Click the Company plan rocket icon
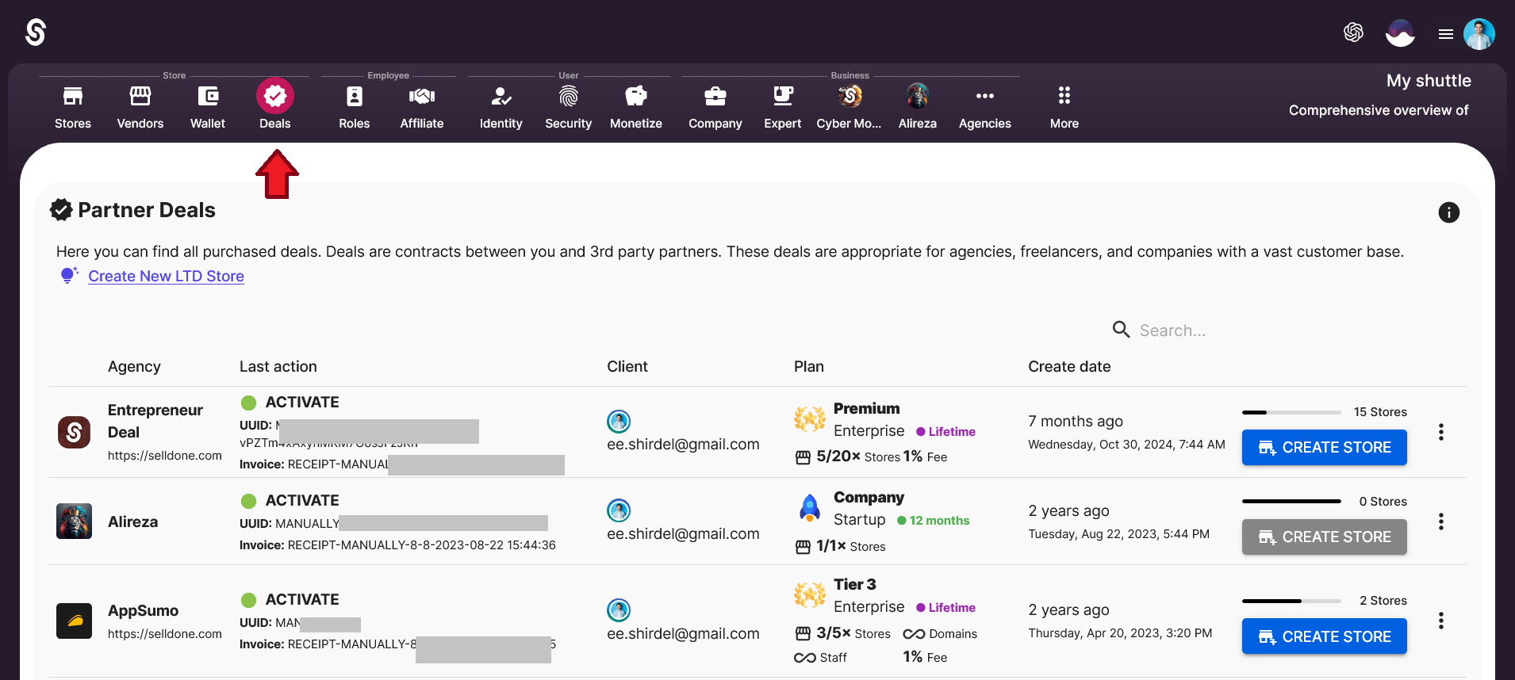This screenshot has width=1515, height=680. pyautogui.click(x=810, y=508)
